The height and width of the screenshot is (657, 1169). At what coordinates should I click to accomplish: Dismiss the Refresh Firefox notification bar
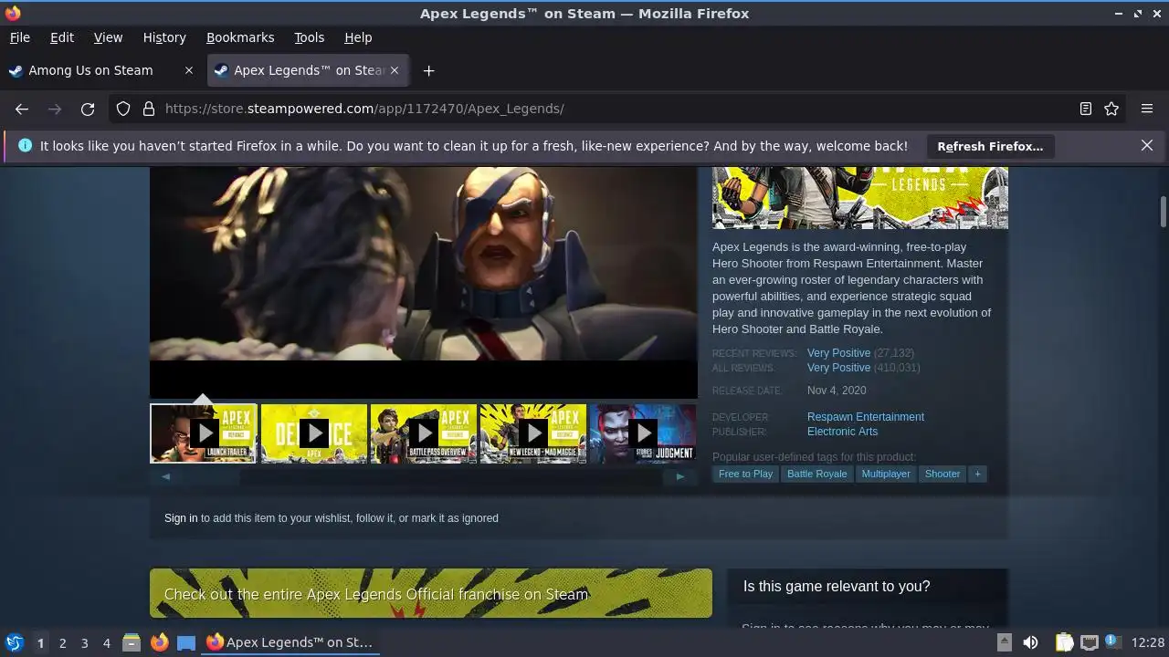point(1147,145)
